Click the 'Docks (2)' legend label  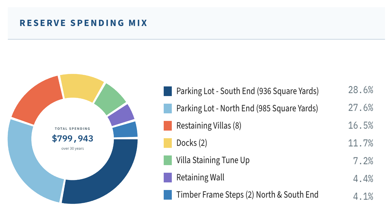(192, 143)
